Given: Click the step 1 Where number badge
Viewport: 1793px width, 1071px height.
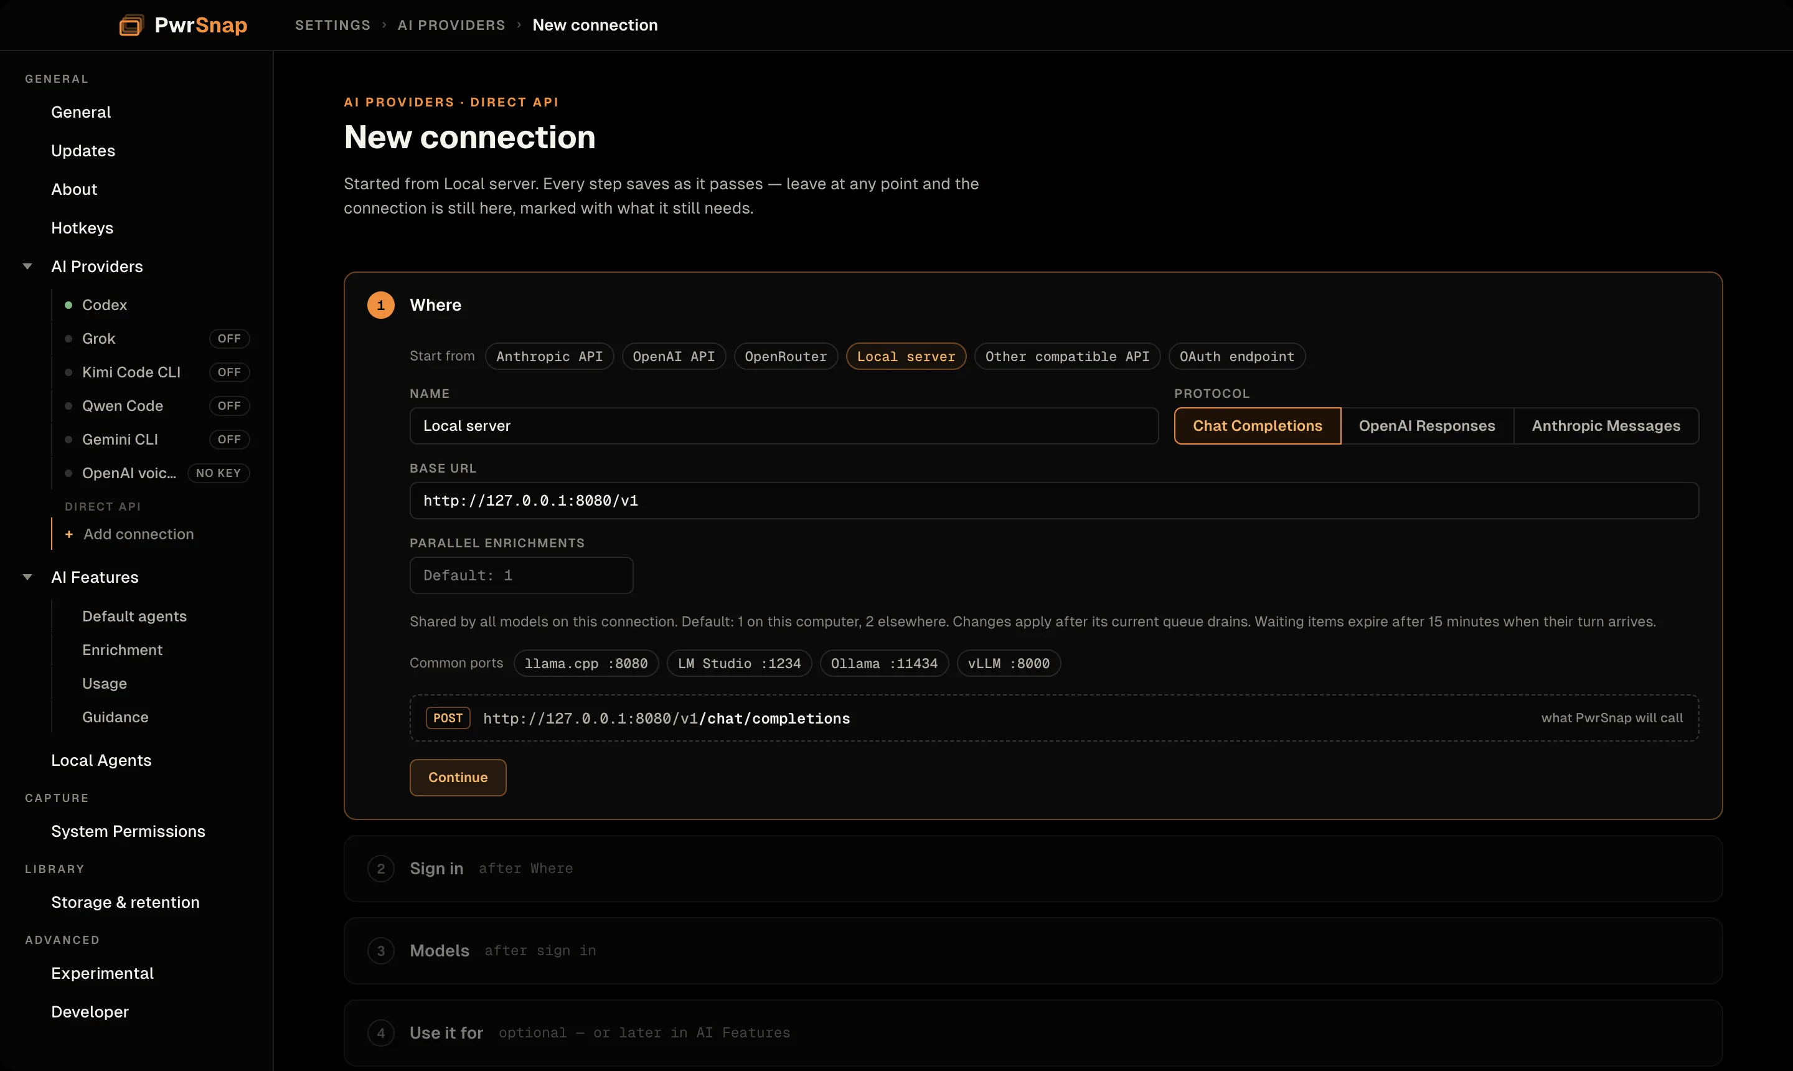Looking at the screenshot, I should coord(381,305).
